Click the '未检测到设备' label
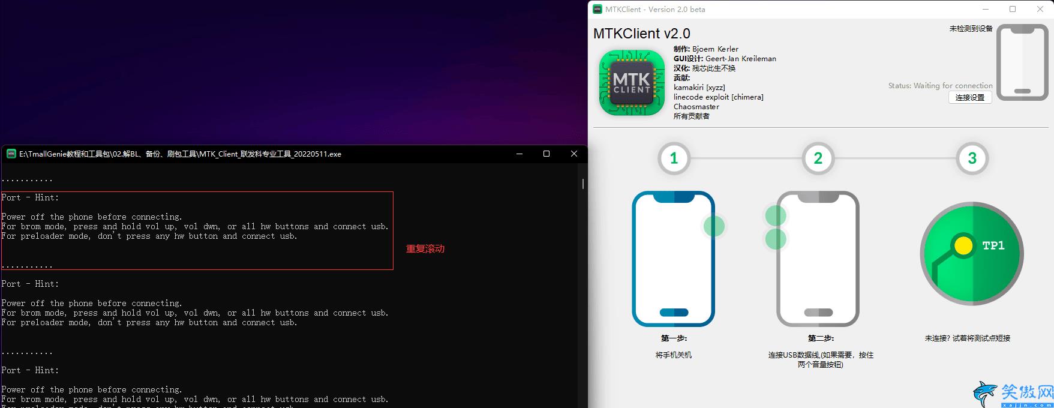Image resolution: width=1054 pixels, height=408 pixels. pos(971,28)
